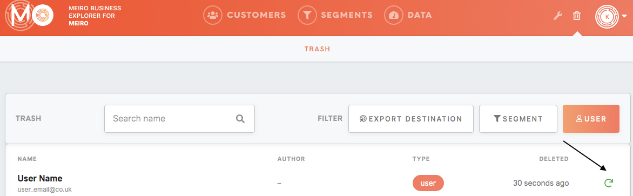This screenshot has height=196, width=633.
Task: Open the Customers section
Action: tap(245, 15)
